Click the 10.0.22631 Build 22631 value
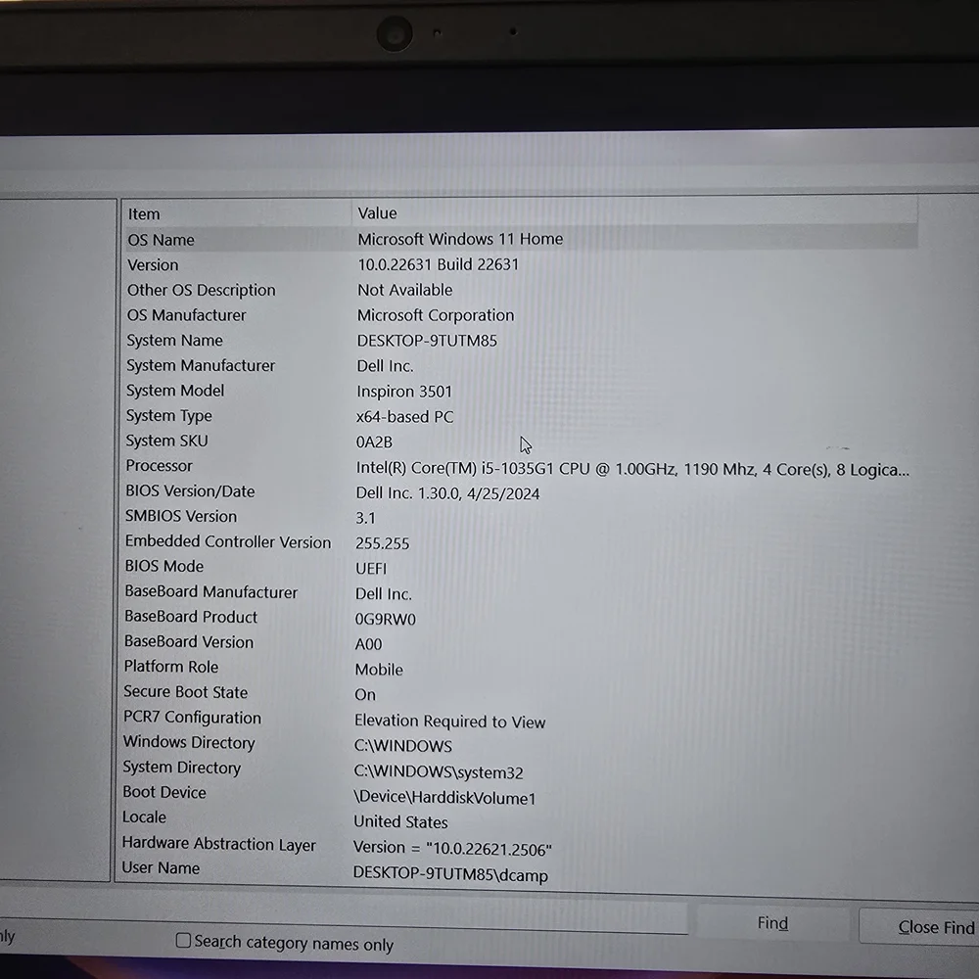 [438, 264]
